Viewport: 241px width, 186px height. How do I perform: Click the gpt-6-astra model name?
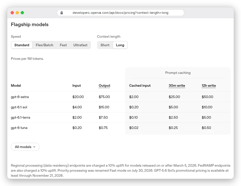pyautogui.click(x=20, y=97)
